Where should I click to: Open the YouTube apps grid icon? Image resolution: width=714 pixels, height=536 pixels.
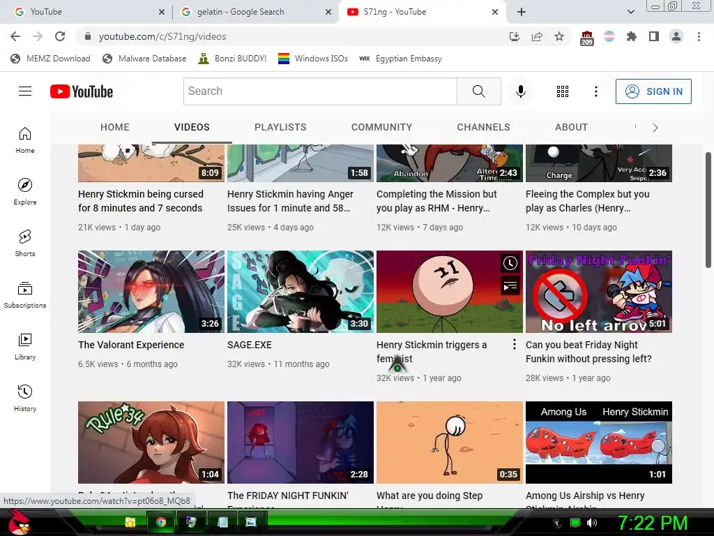tap(563, 91)
